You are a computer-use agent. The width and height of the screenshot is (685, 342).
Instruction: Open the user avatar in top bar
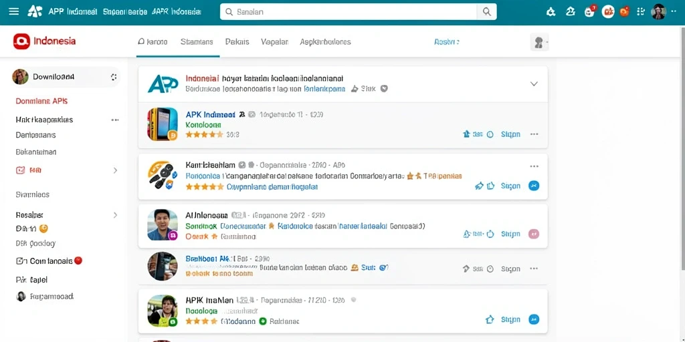[658, 12]
